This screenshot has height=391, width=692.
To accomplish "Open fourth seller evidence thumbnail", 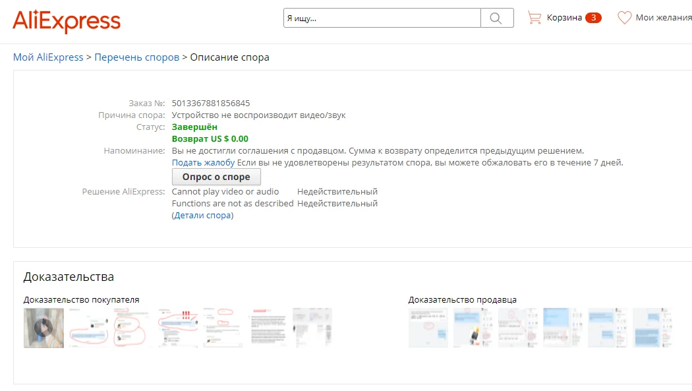I will [x=563, y=328].
